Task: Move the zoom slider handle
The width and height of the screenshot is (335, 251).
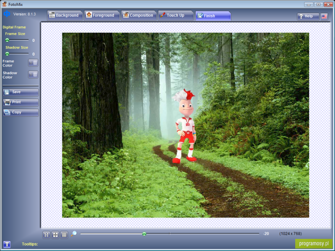Action: tap(144, 234)
